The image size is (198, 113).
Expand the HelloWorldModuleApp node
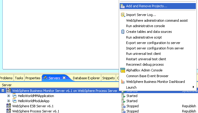[x=8, y=101]
